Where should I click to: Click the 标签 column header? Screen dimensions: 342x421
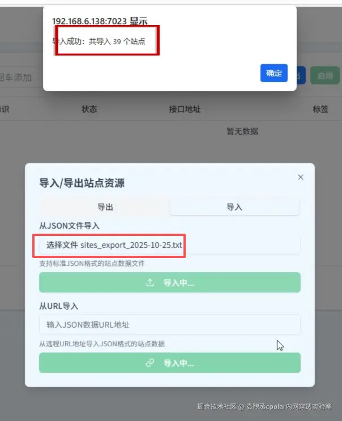click(320, 109)
